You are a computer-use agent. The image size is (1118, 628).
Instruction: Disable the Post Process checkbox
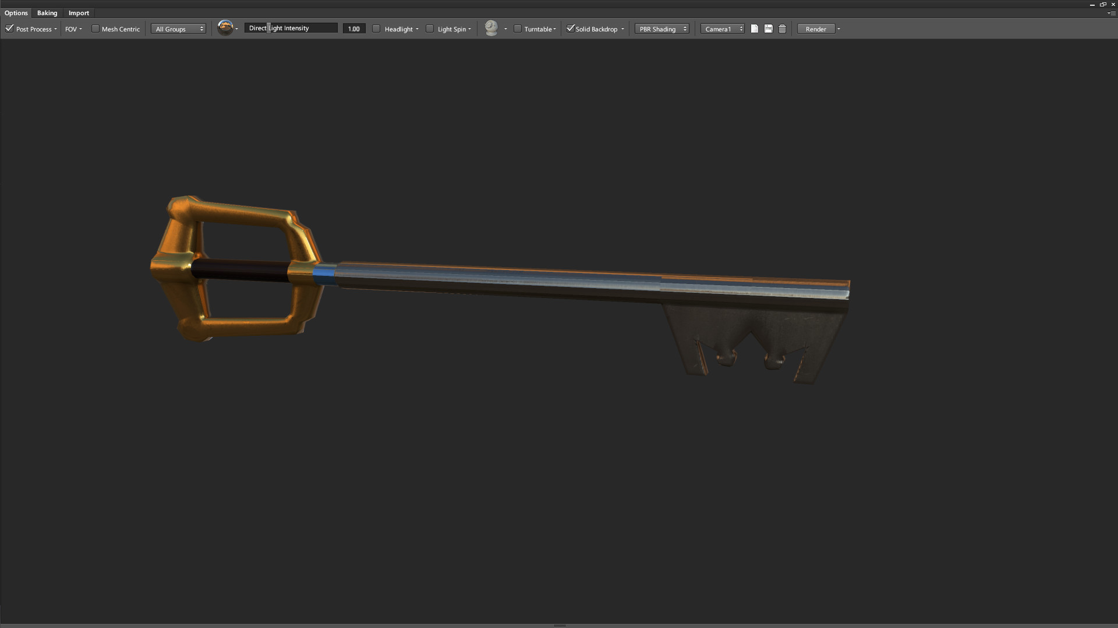[x=9, y=28]
